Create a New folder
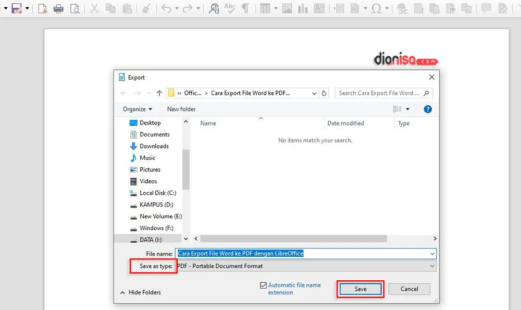This screenshot has height=310, width=521. pyautogui.click(x=181, y=109)
